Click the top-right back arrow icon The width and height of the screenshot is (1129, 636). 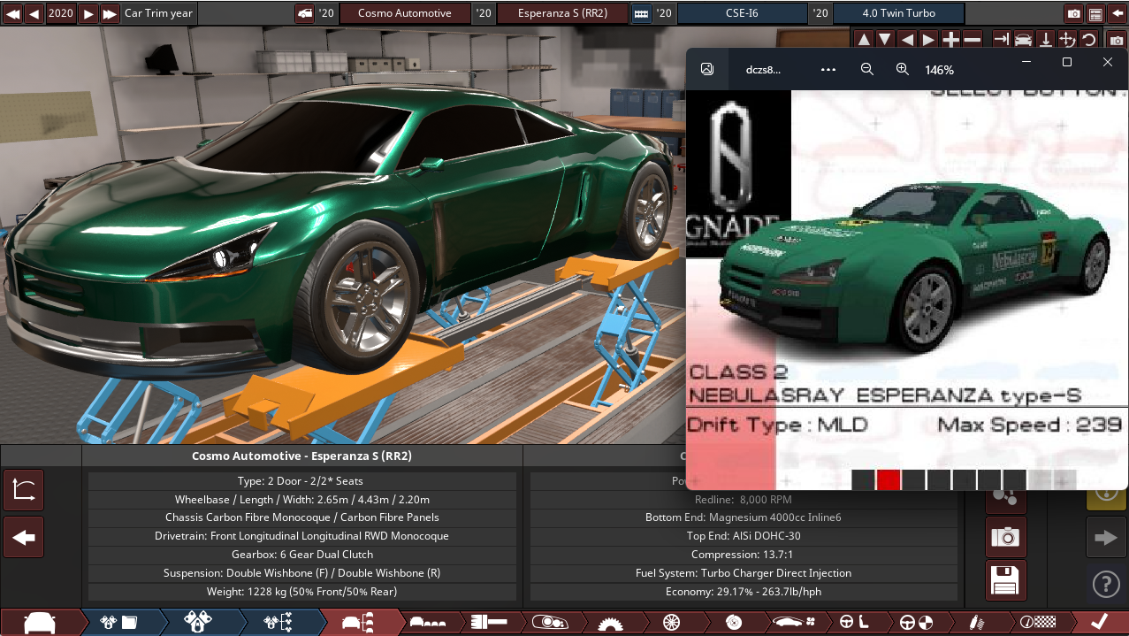tap(1117, 13)
